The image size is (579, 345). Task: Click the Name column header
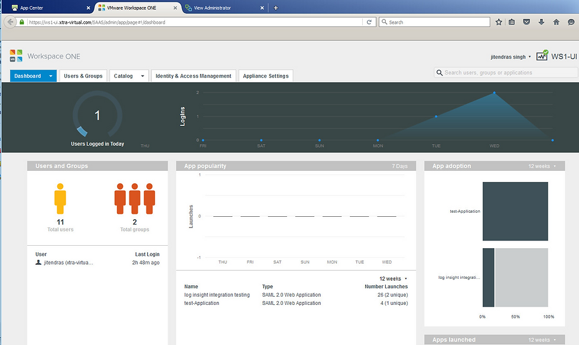pyautogui.click(x=191, y=287)
